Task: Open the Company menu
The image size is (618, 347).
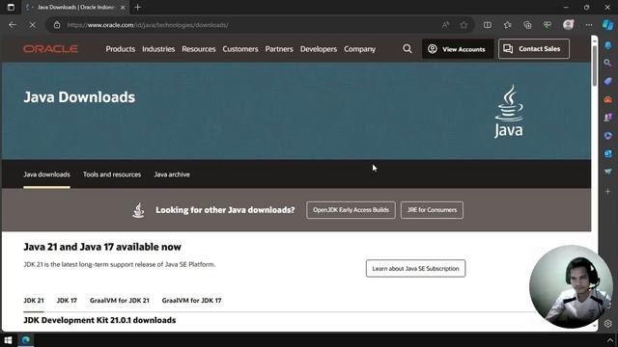Action: point(359,49)
